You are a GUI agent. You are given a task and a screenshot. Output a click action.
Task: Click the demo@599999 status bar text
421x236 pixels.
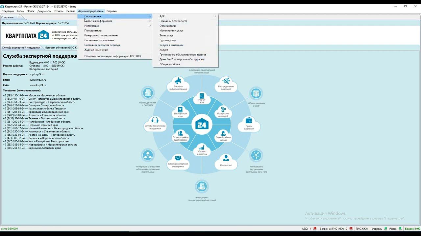click(x=9, y=229)
